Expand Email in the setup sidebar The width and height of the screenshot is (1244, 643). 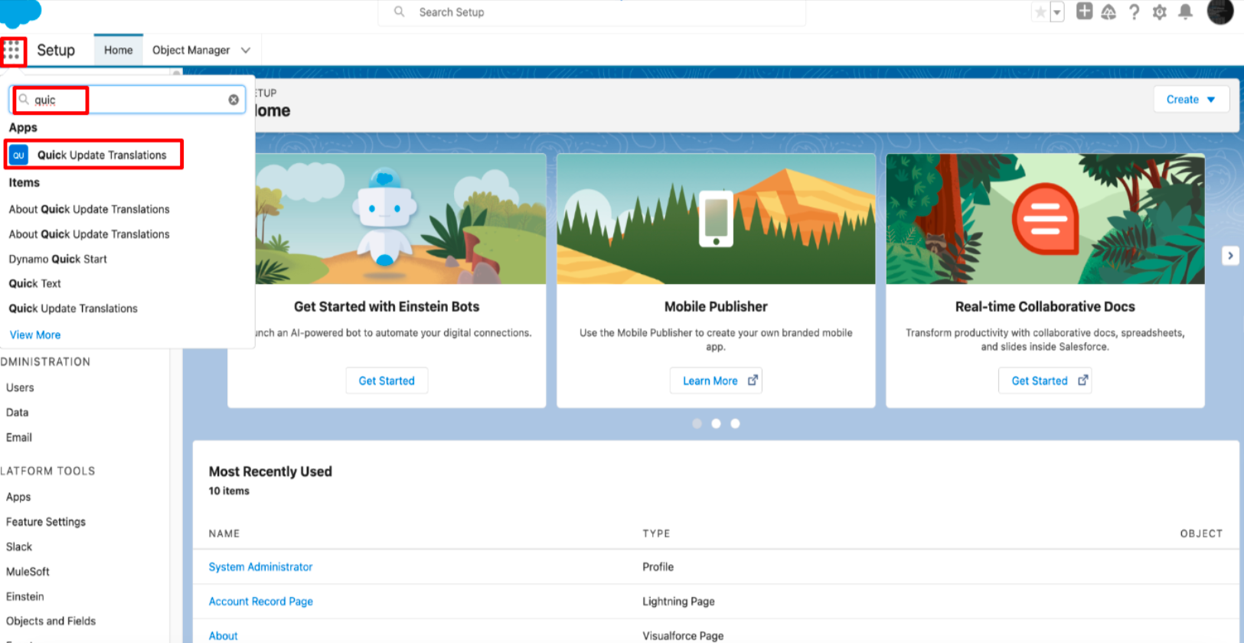pyautogui.click(x=19, y=437)
